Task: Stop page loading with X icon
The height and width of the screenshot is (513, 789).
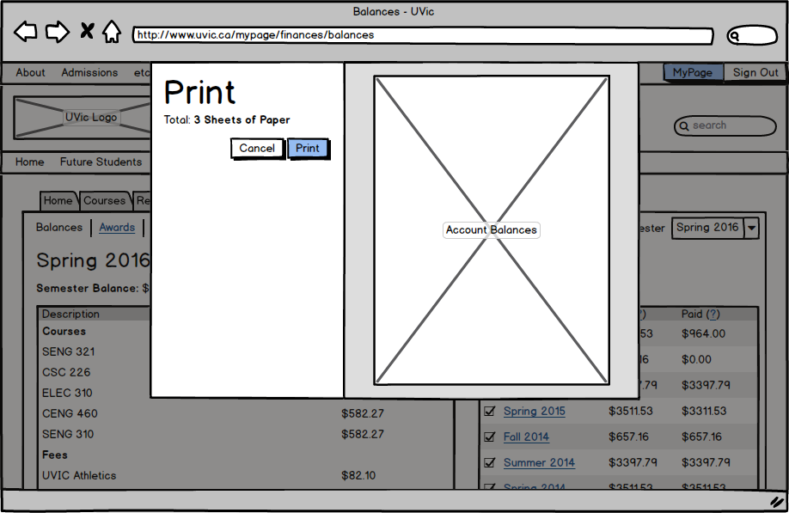Action: pyautogui.click(x=87, y=31)
